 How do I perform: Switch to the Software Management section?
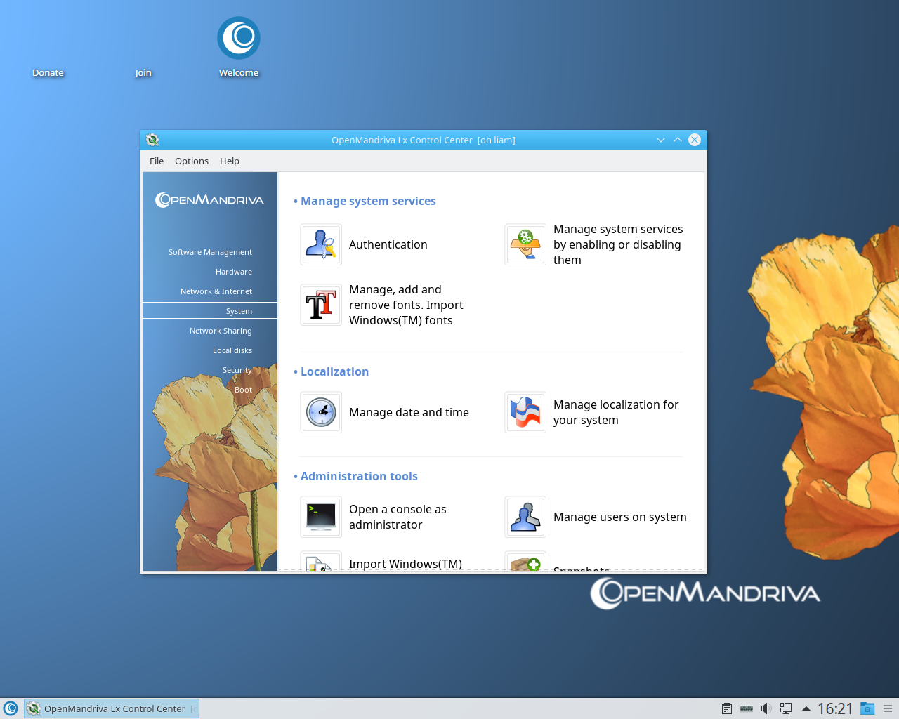210,252
